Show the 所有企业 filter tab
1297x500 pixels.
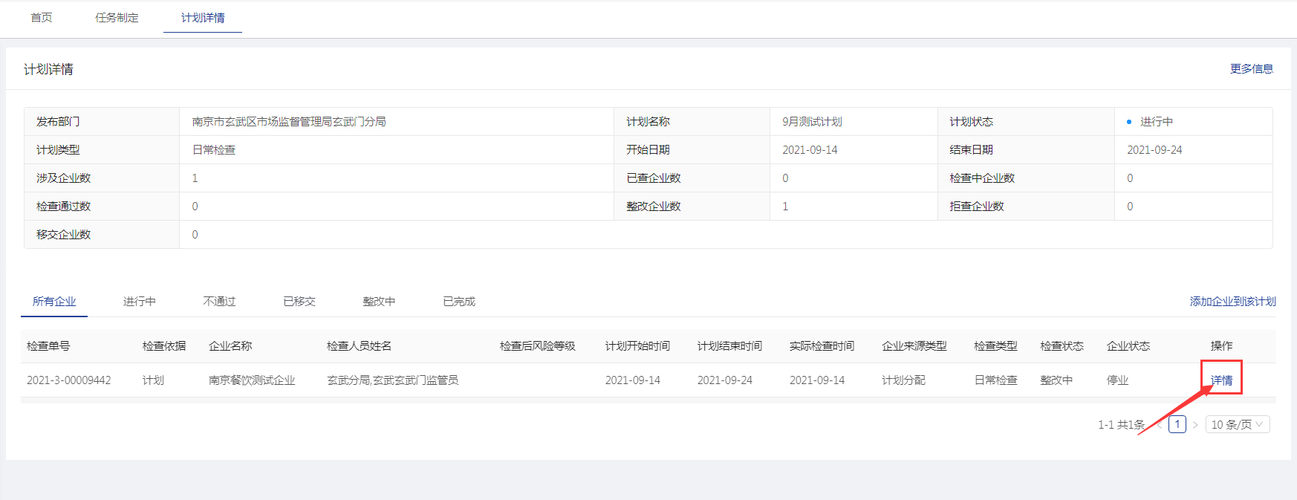pos(54,301)
